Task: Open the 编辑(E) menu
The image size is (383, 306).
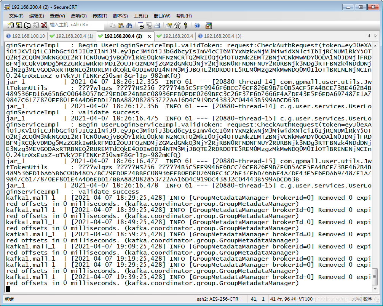Action: coord(37,16)
